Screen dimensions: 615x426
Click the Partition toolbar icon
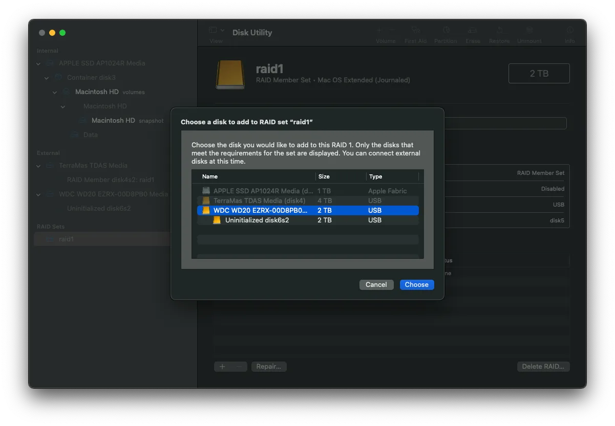pyautogui.click(x=446, y=31)
